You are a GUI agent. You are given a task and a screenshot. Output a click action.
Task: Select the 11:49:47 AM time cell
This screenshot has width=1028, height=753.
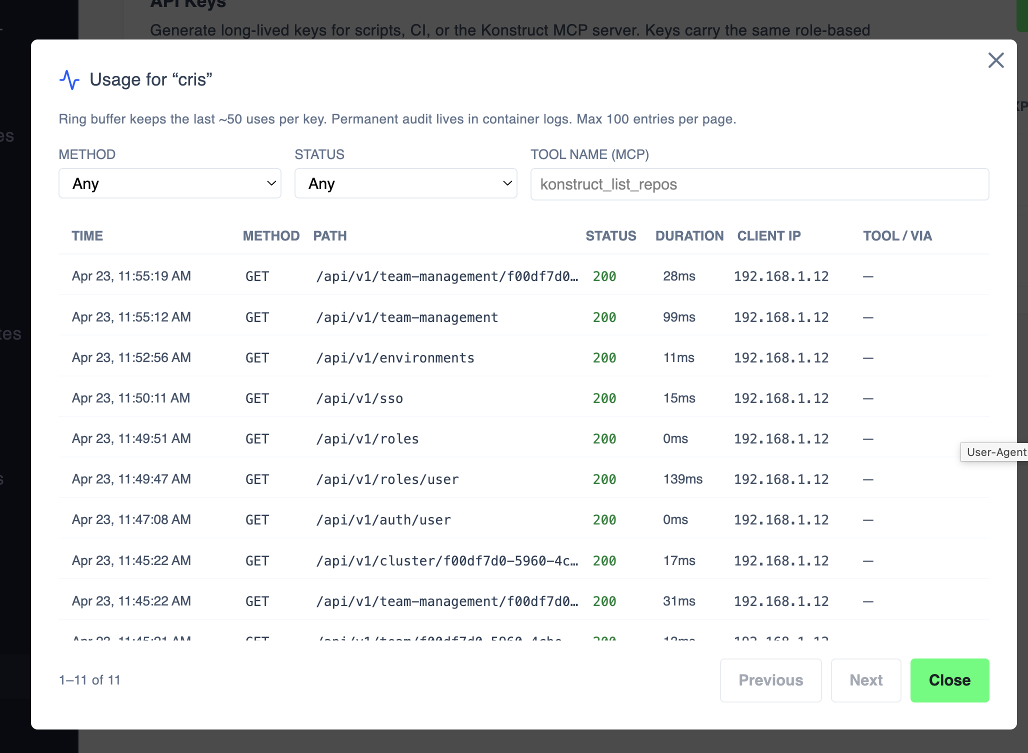coord(131,479)
